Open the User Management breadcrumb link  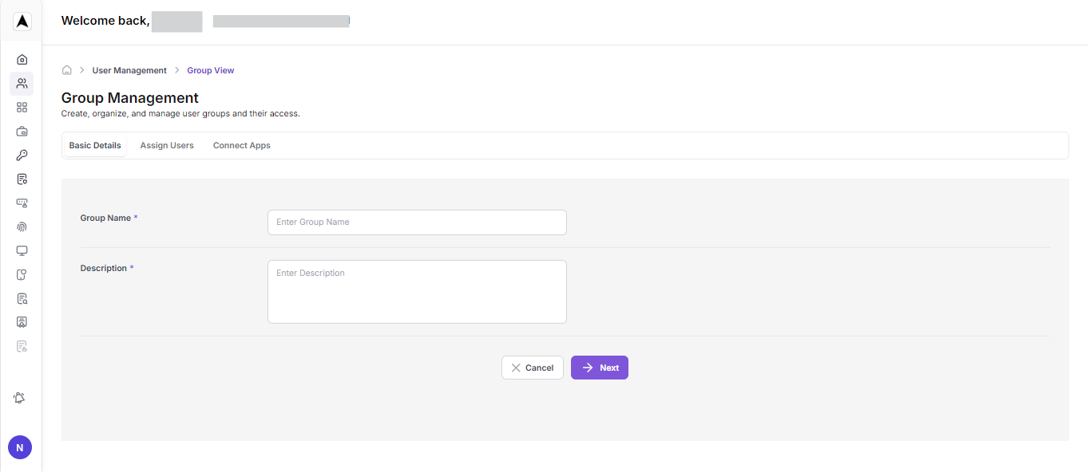pyautogui.click(x=129, y=70)
